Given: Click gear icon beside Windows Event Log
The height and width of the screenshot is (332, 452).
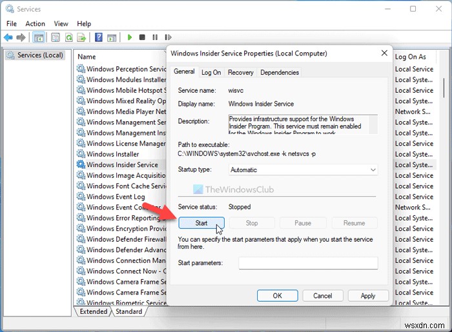Looking at the screenshot, I should tap(81, 197).
